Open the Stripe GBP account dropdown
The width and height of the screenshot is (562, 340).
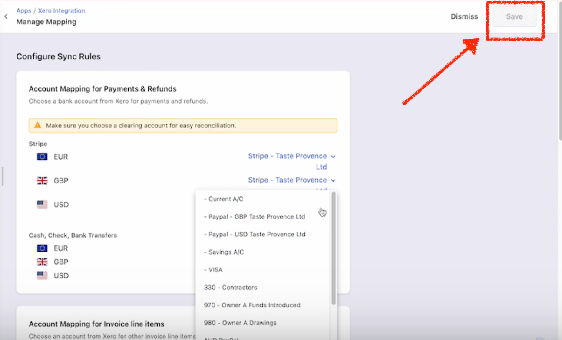pyautogui.click(x=291, y=180)
